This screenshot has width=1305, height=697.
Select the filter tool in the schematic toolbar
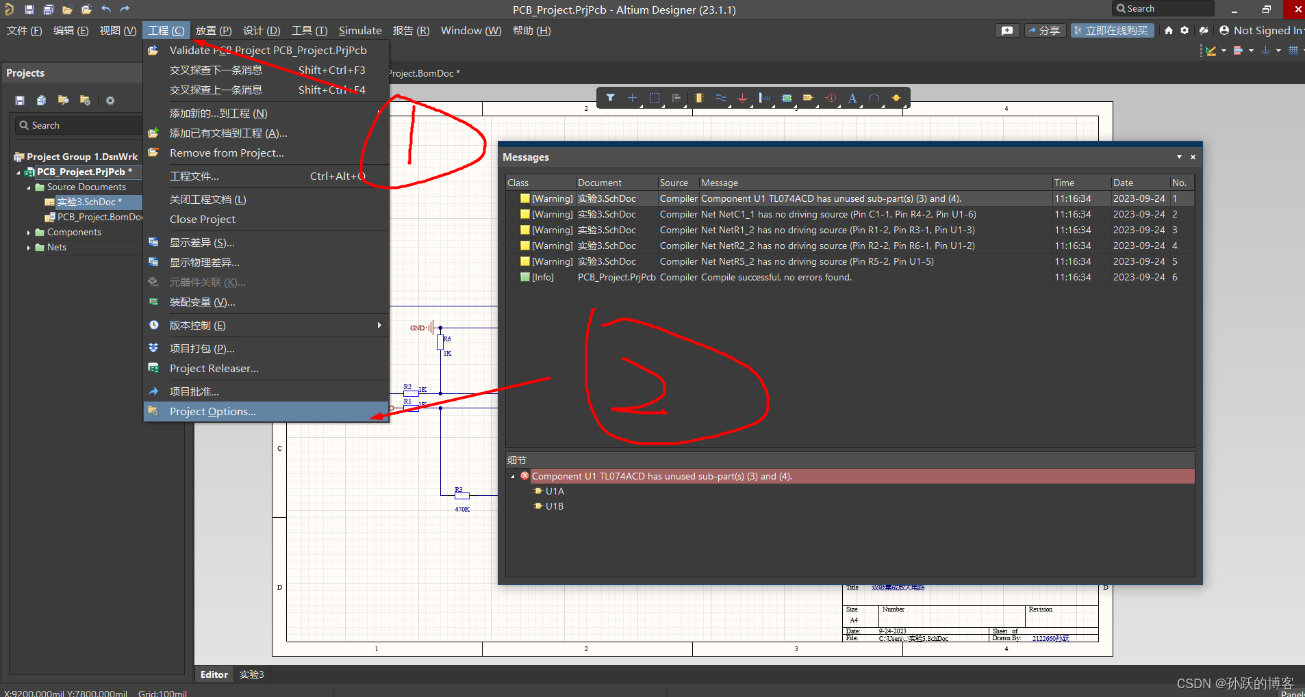click(x=610, y=98)
